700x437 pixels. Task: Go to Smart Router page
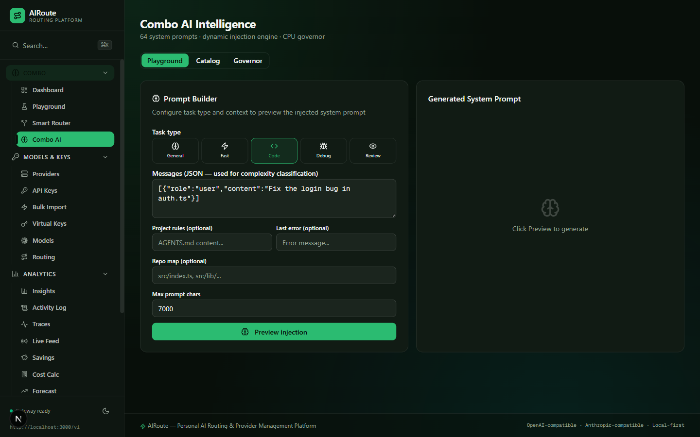tap(65, 123)
